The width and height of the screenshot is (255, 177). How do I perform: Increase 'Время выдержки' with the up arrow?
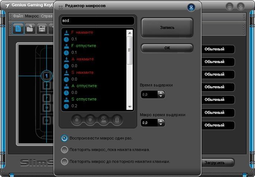(x=161, y=93)
